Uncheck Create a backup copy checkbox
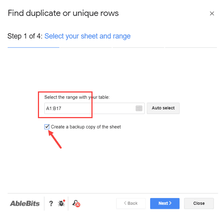The width and height of the screenshot is (223, 217). click(x=47, y=127)
